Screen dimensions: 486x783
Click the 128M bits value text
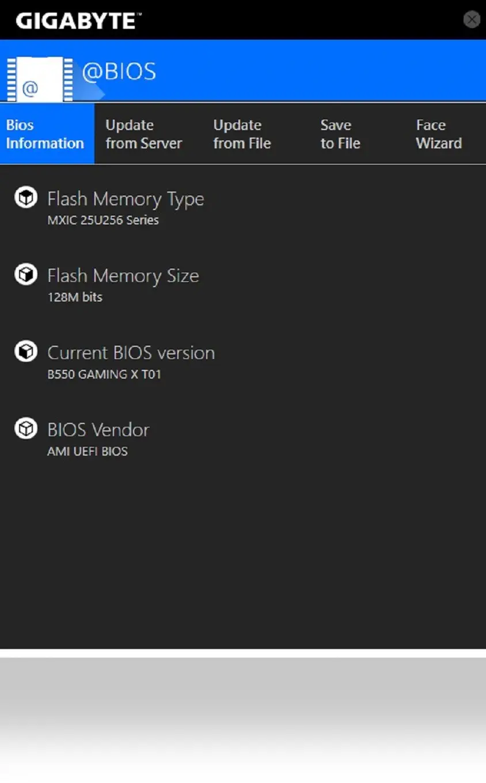pos(75,297)
